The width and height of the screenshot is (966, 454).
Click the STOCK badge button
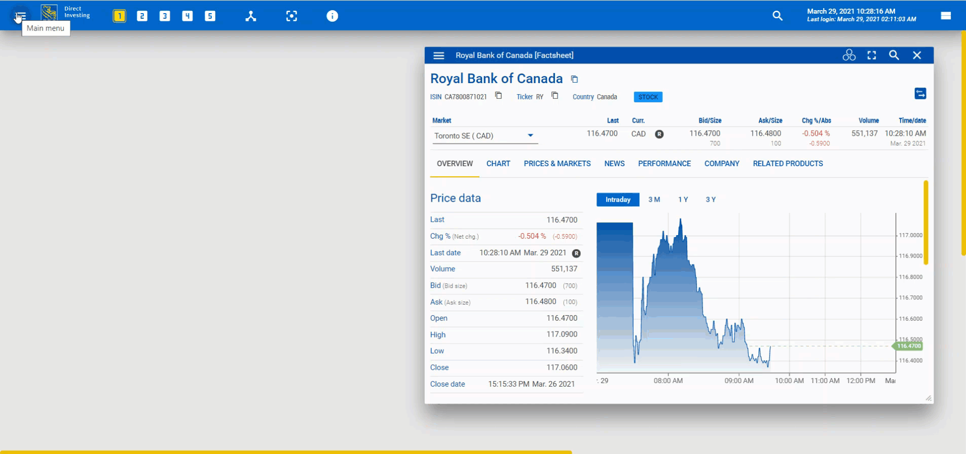[x=648, y=97]
